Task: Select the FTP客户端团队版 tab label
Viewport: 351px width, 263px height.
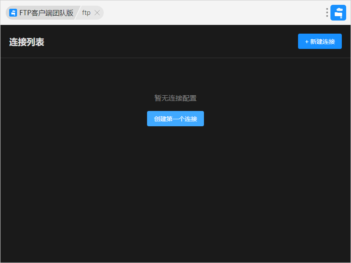Action: coord(46,13)
